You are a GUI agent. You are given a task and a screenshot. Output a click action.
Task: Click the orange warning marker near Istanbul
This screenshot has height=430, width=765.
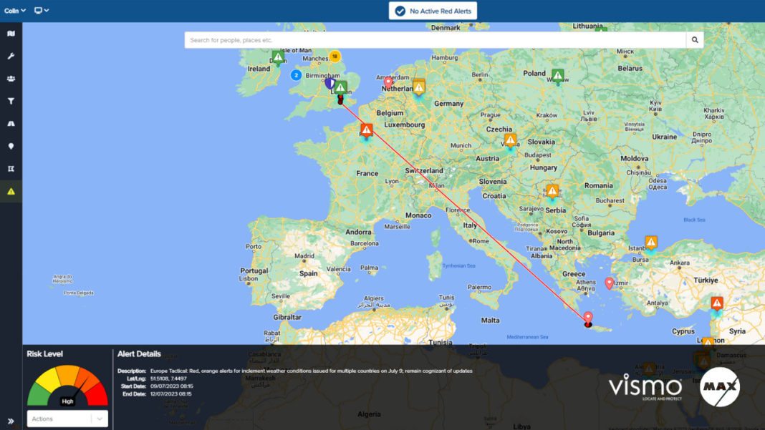[x=650, y=241]
